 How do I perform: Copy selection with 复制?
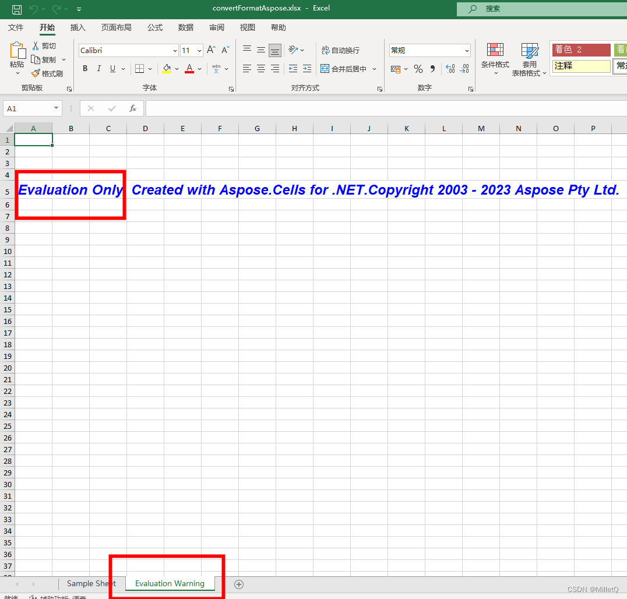tap(44, 59)
